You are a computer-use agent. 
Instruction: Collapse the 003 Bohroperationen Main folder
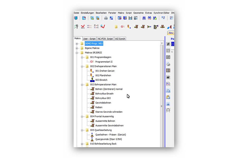[82, 85]
